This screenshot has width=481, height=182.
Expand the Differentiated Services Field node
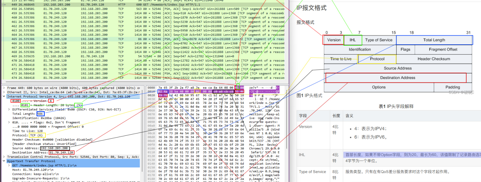point(9,109)
